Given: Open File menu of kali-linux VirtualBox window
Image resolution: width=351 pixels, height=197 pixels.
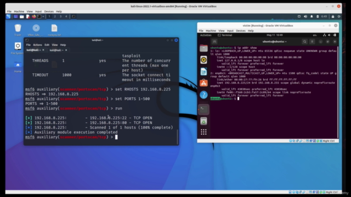Looking at the screenshot, I should click(9, 11).
